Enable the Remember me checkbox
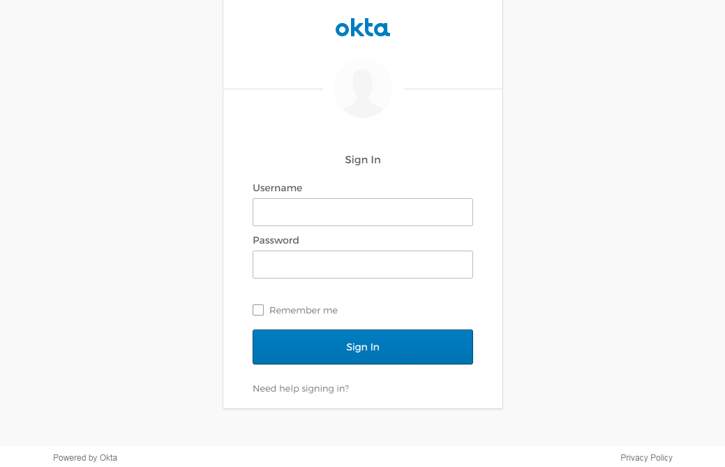The width and height of the screenshot is (725, 467). pos(258,310)
